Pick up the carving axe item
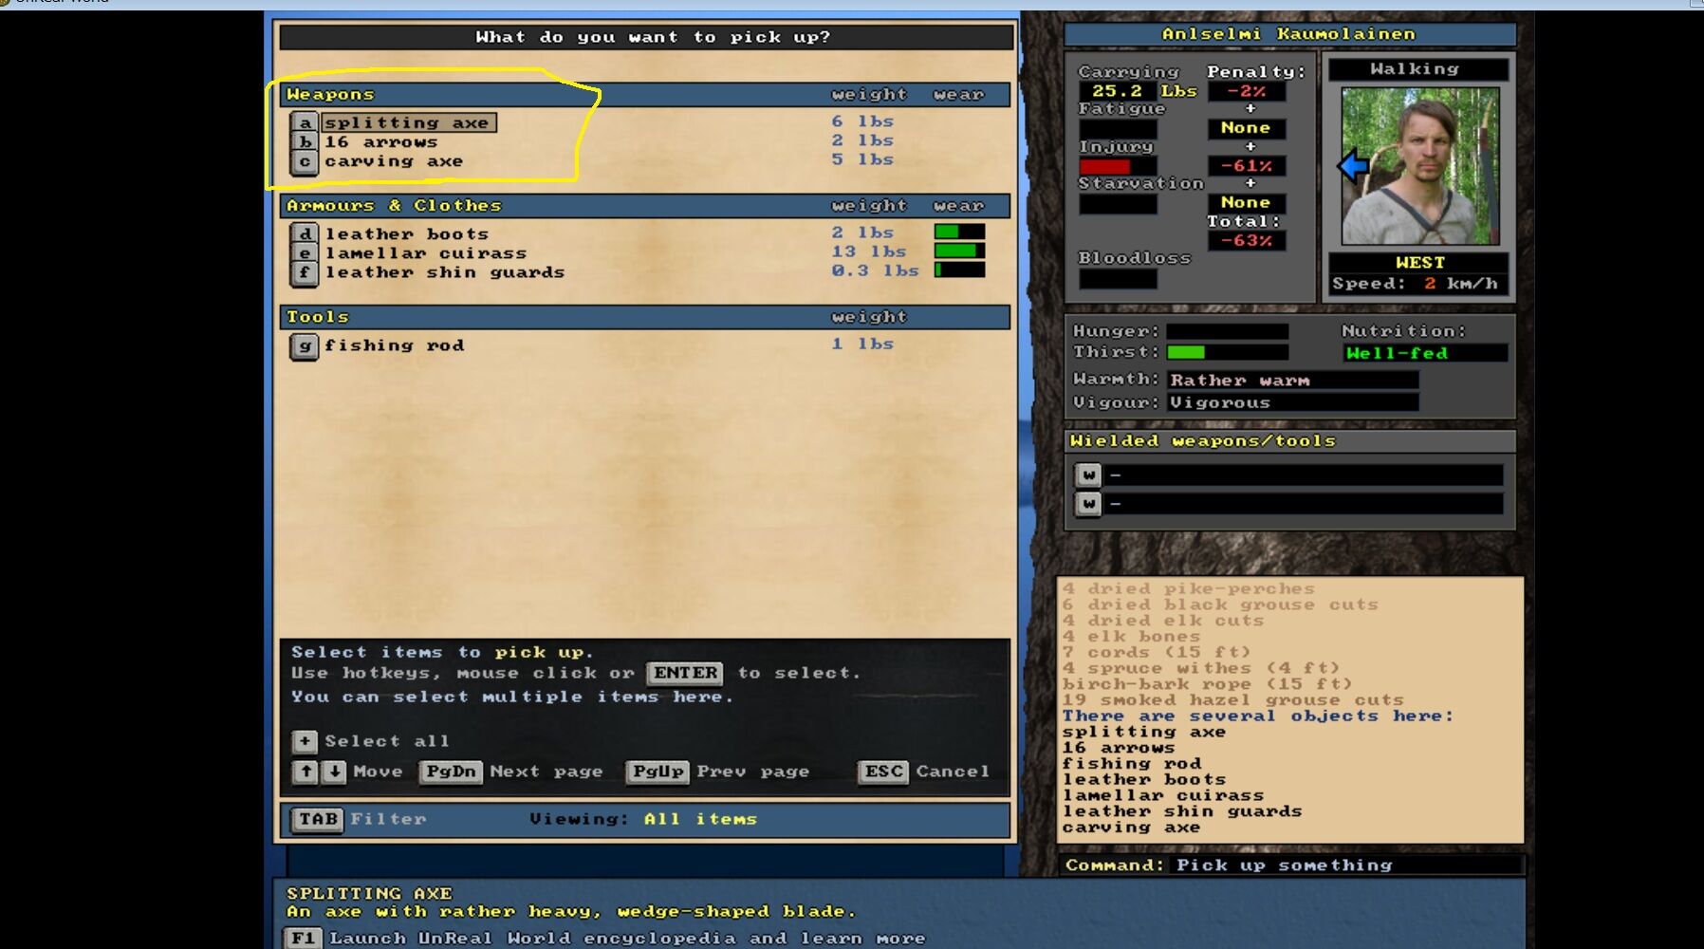This screenshot has width=1704, height=949. [x=394, y=161]
